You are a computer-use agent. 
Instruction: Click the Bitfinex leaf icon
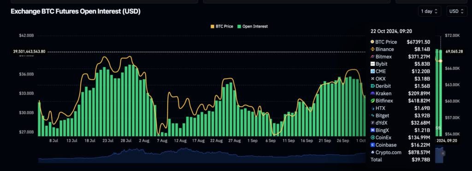(x=372, y=101)
